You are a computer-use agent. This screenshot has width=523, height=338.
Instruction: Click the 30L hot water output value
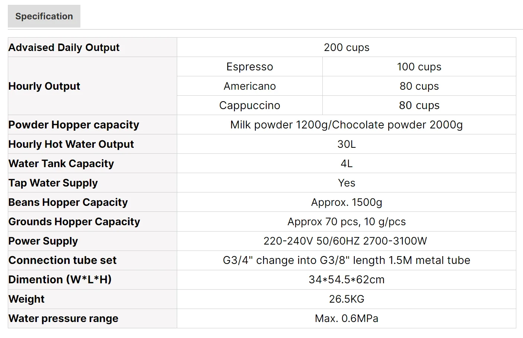[346, 144]
